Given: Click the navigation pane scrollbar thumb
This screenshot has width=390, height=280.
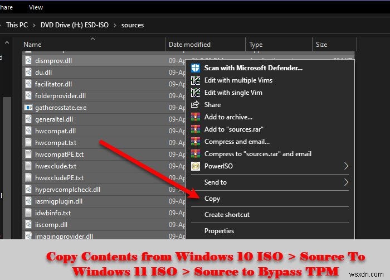Looking at the screenshot, I should point(7,167).
